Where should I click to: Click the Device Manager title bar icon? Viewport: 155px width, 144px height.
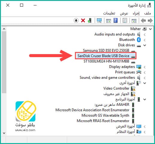pyautogui.click(x=149, y=5)
